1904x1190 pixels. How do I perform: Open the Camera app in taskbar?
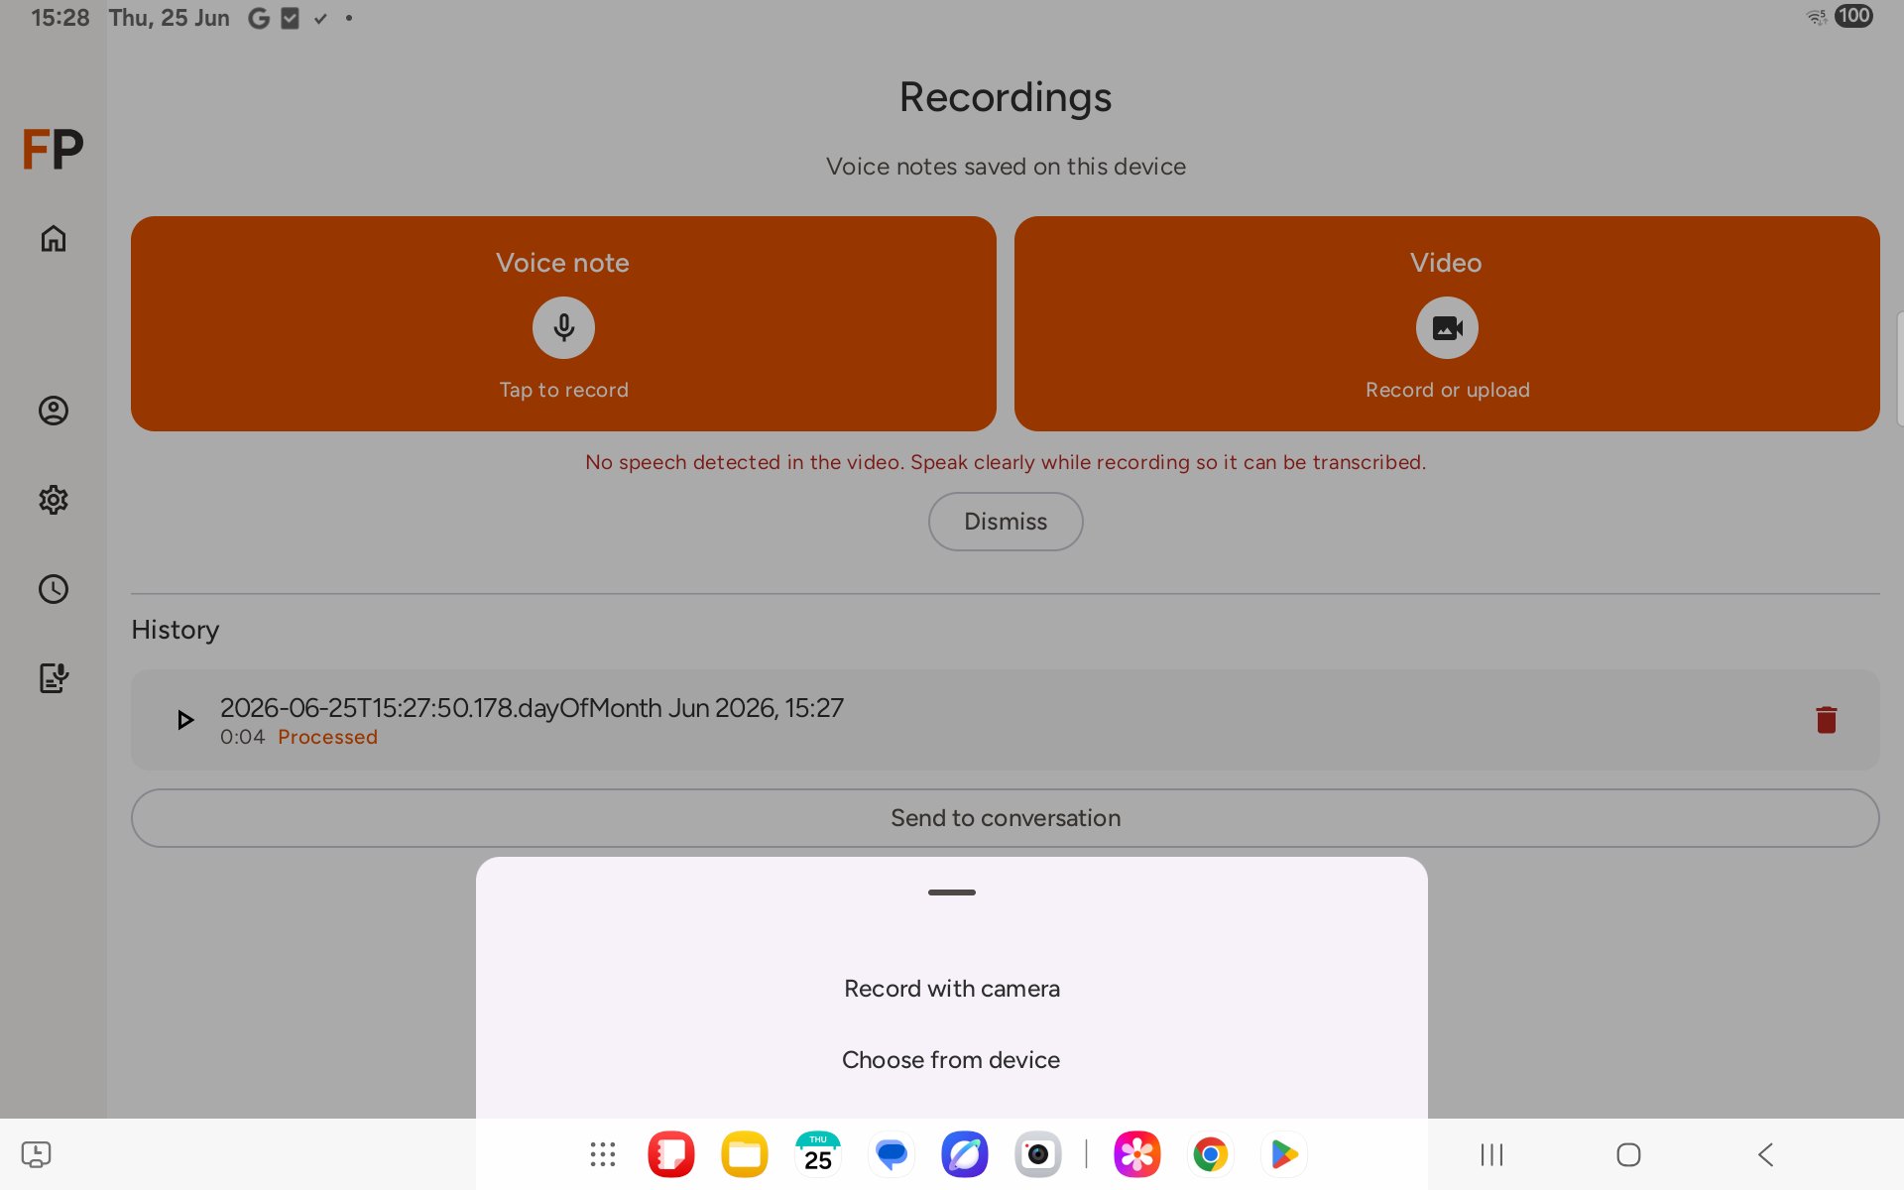pyautogui.click(x=1038, y=1154)
